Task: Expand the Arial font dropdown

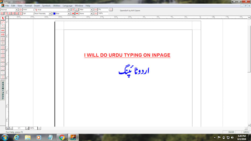Action: pos(69,10)
